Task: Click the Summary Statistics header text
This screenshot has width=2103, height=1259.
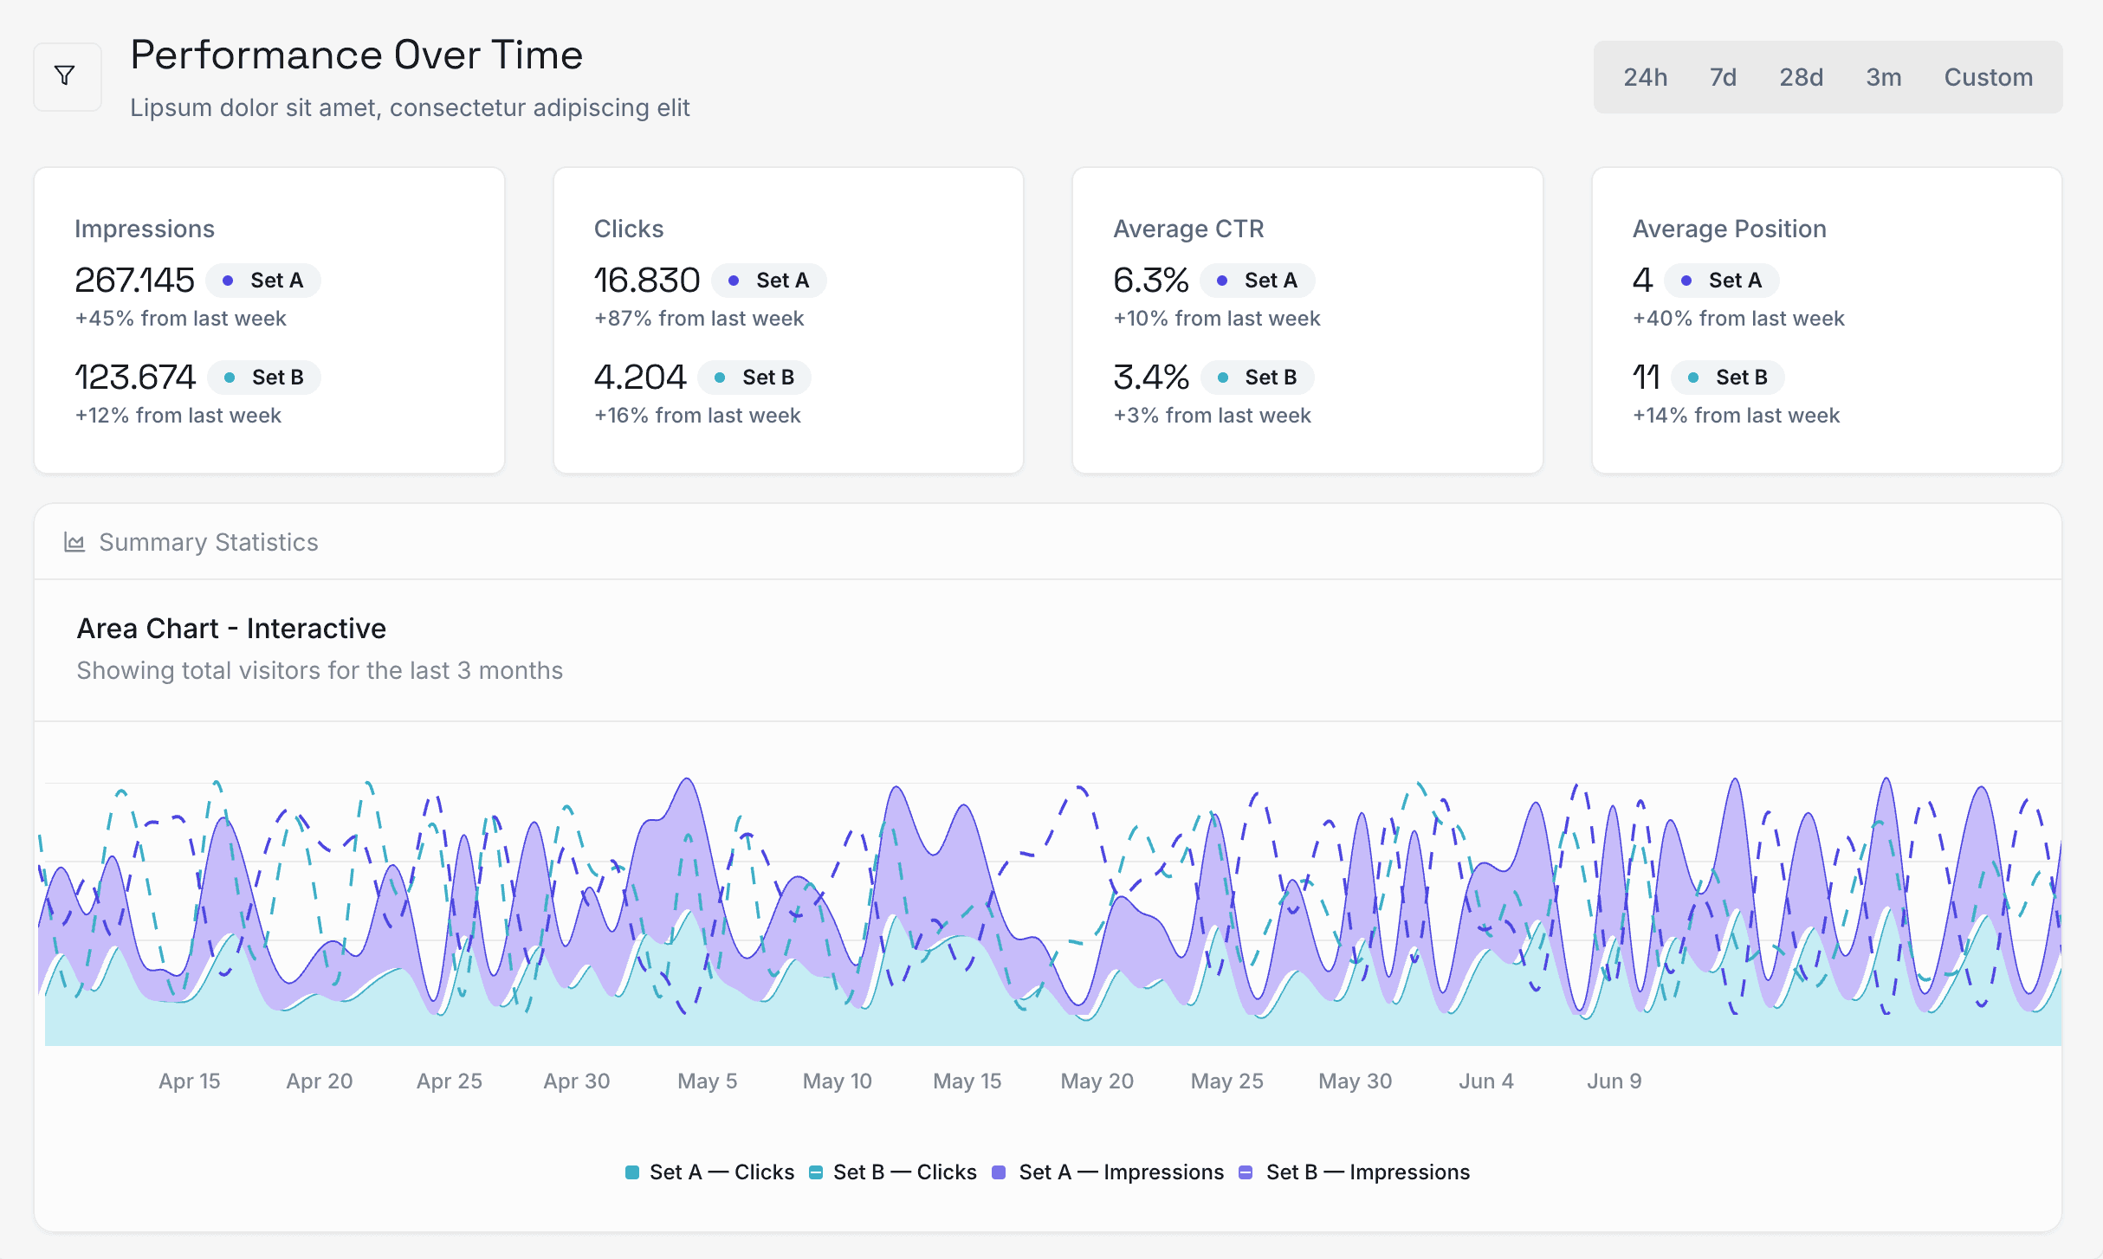Action: [x=209, y=543]
